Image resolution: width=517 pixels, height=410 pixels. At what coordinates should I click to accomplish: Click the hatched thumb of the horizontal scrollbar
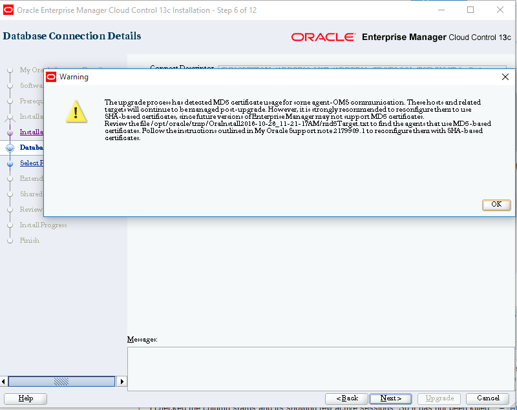(x=61, y=382)
